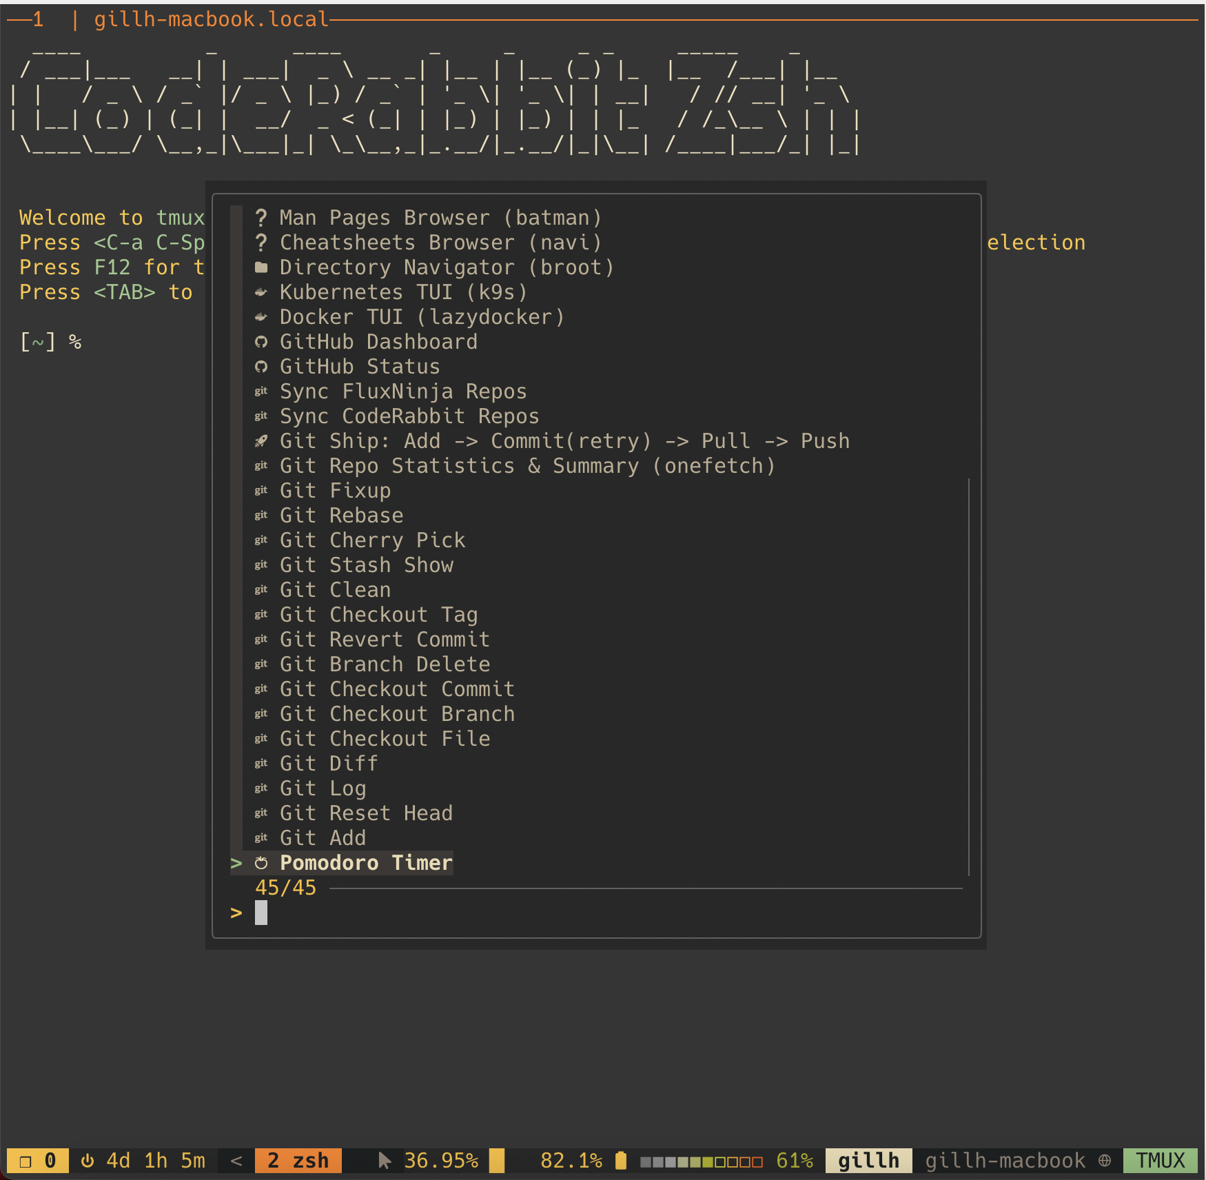Click the gillh username segment

(869, 1161)
